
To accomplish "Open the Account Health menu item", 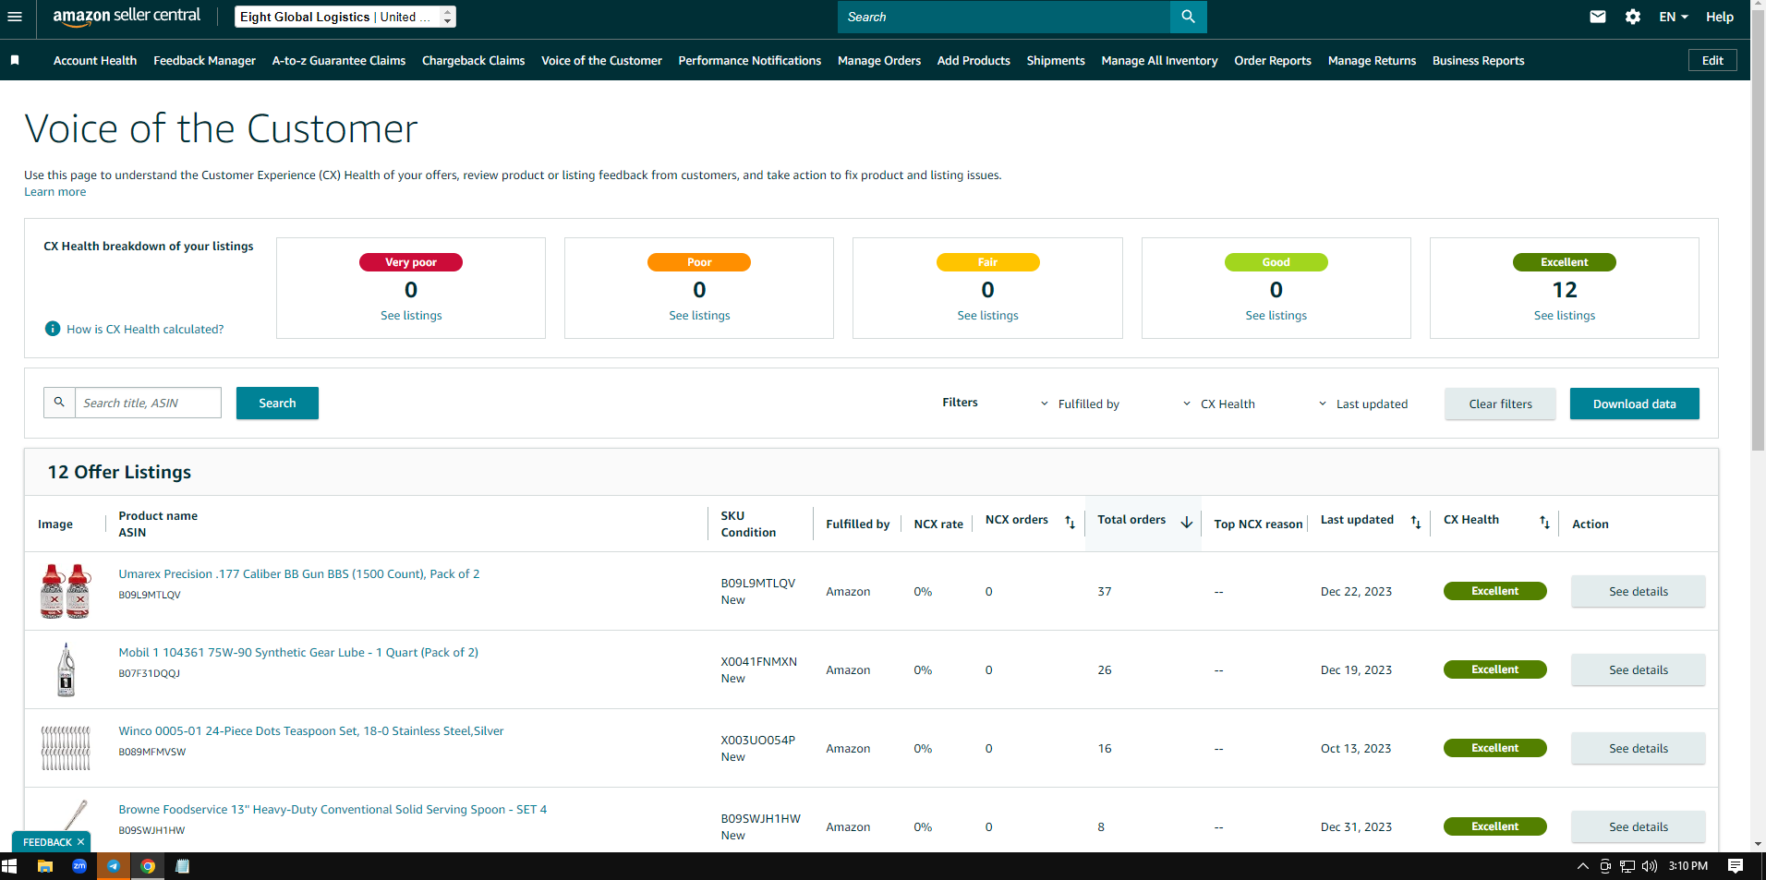I will [95, 60].
